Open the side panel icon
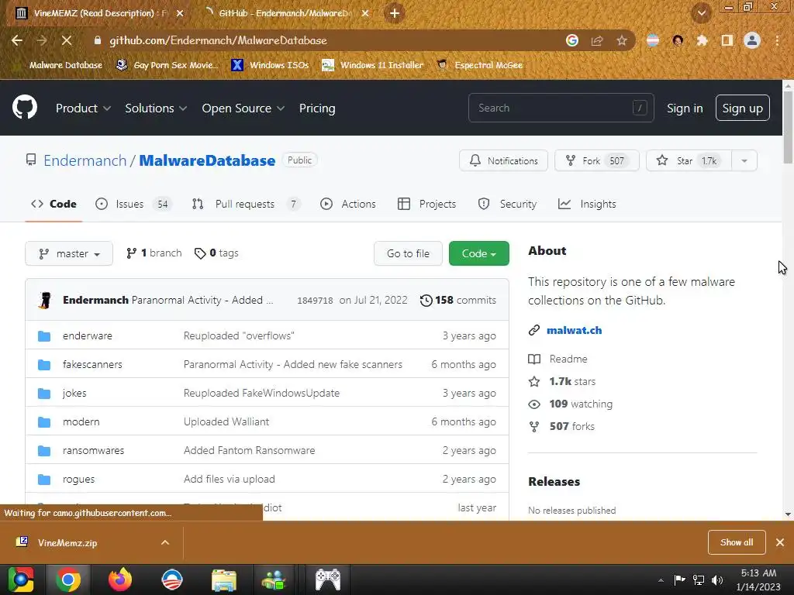The width and height of the screenshot is (794, 595). pyautogui.click(x=727, y=40)
